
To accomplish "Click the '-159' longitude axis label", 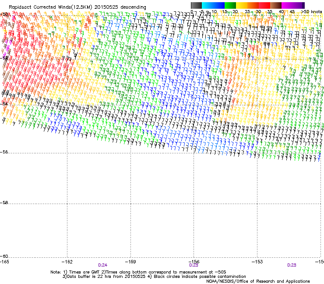I will click(130, 262).
